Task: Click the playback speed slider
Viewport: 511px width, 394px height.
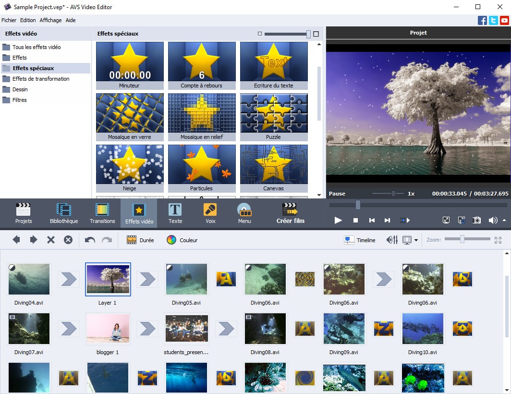Action: (x=394, y=193)
